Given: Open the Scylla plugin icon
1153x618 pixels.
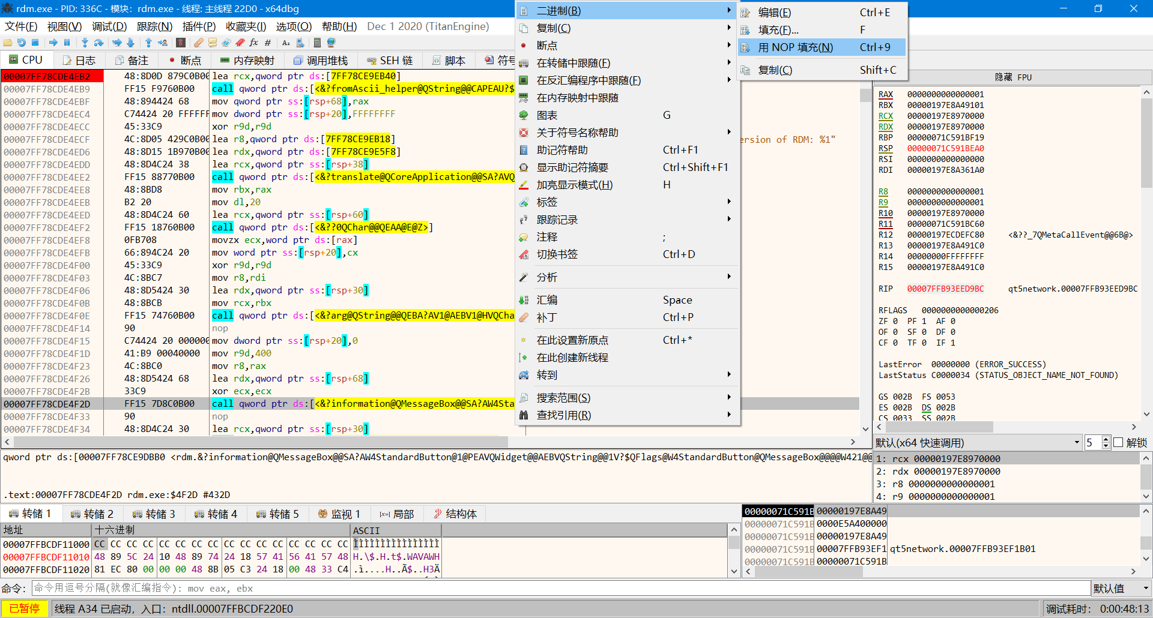Looking at the screenshot, I should click(181, 43).
